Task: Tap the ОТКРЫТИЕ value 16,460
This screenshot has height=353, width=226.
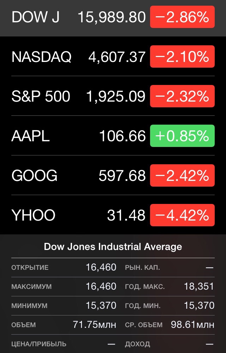Action: [101, 267]
